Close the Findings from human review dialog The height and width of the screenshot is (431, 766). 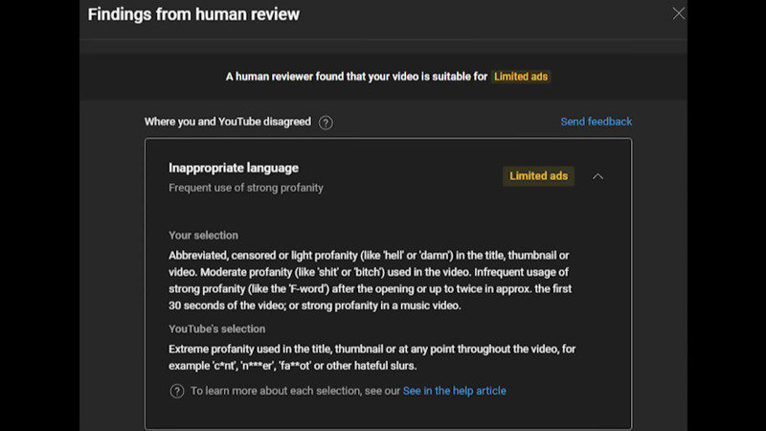pyautogui.click(x=678, y=13)
